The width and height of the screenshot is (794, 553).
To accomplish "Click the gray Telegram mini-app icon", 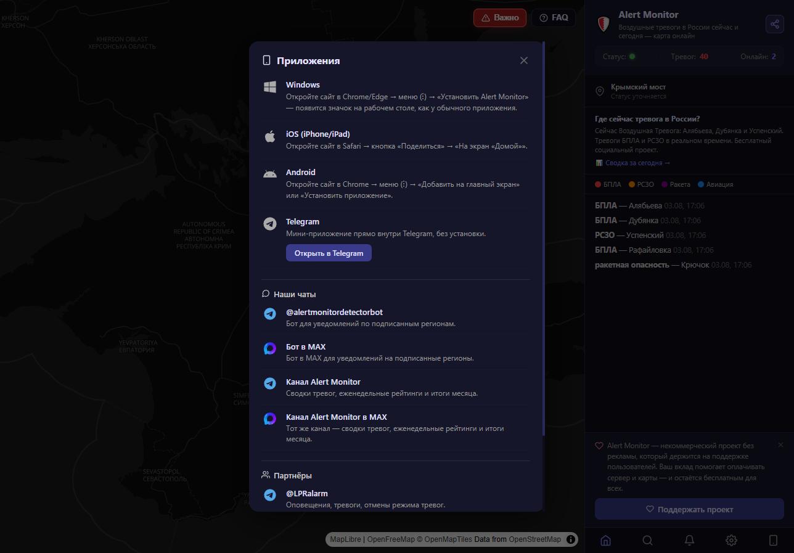I will point(270,224).
